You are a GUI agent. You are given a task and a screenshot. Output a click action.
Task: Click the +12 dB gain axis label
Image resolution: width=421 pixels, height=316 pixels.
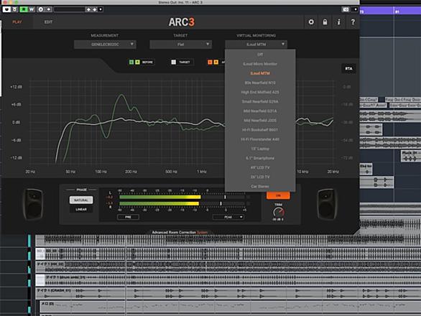[16, 87]
